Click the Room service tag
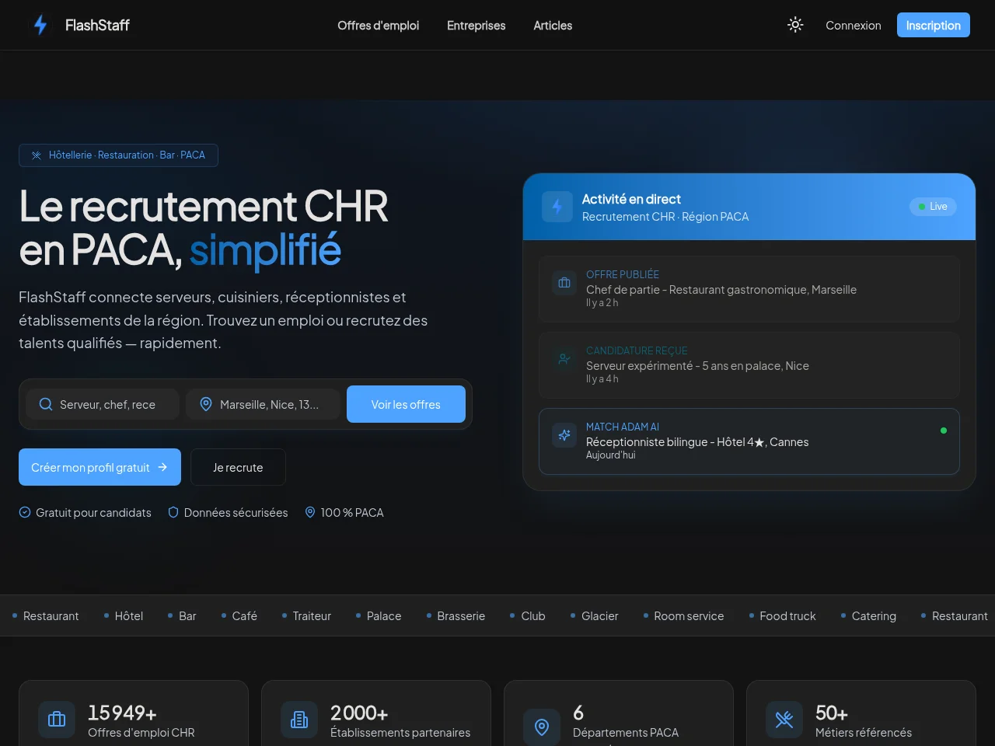 point(689,616)
